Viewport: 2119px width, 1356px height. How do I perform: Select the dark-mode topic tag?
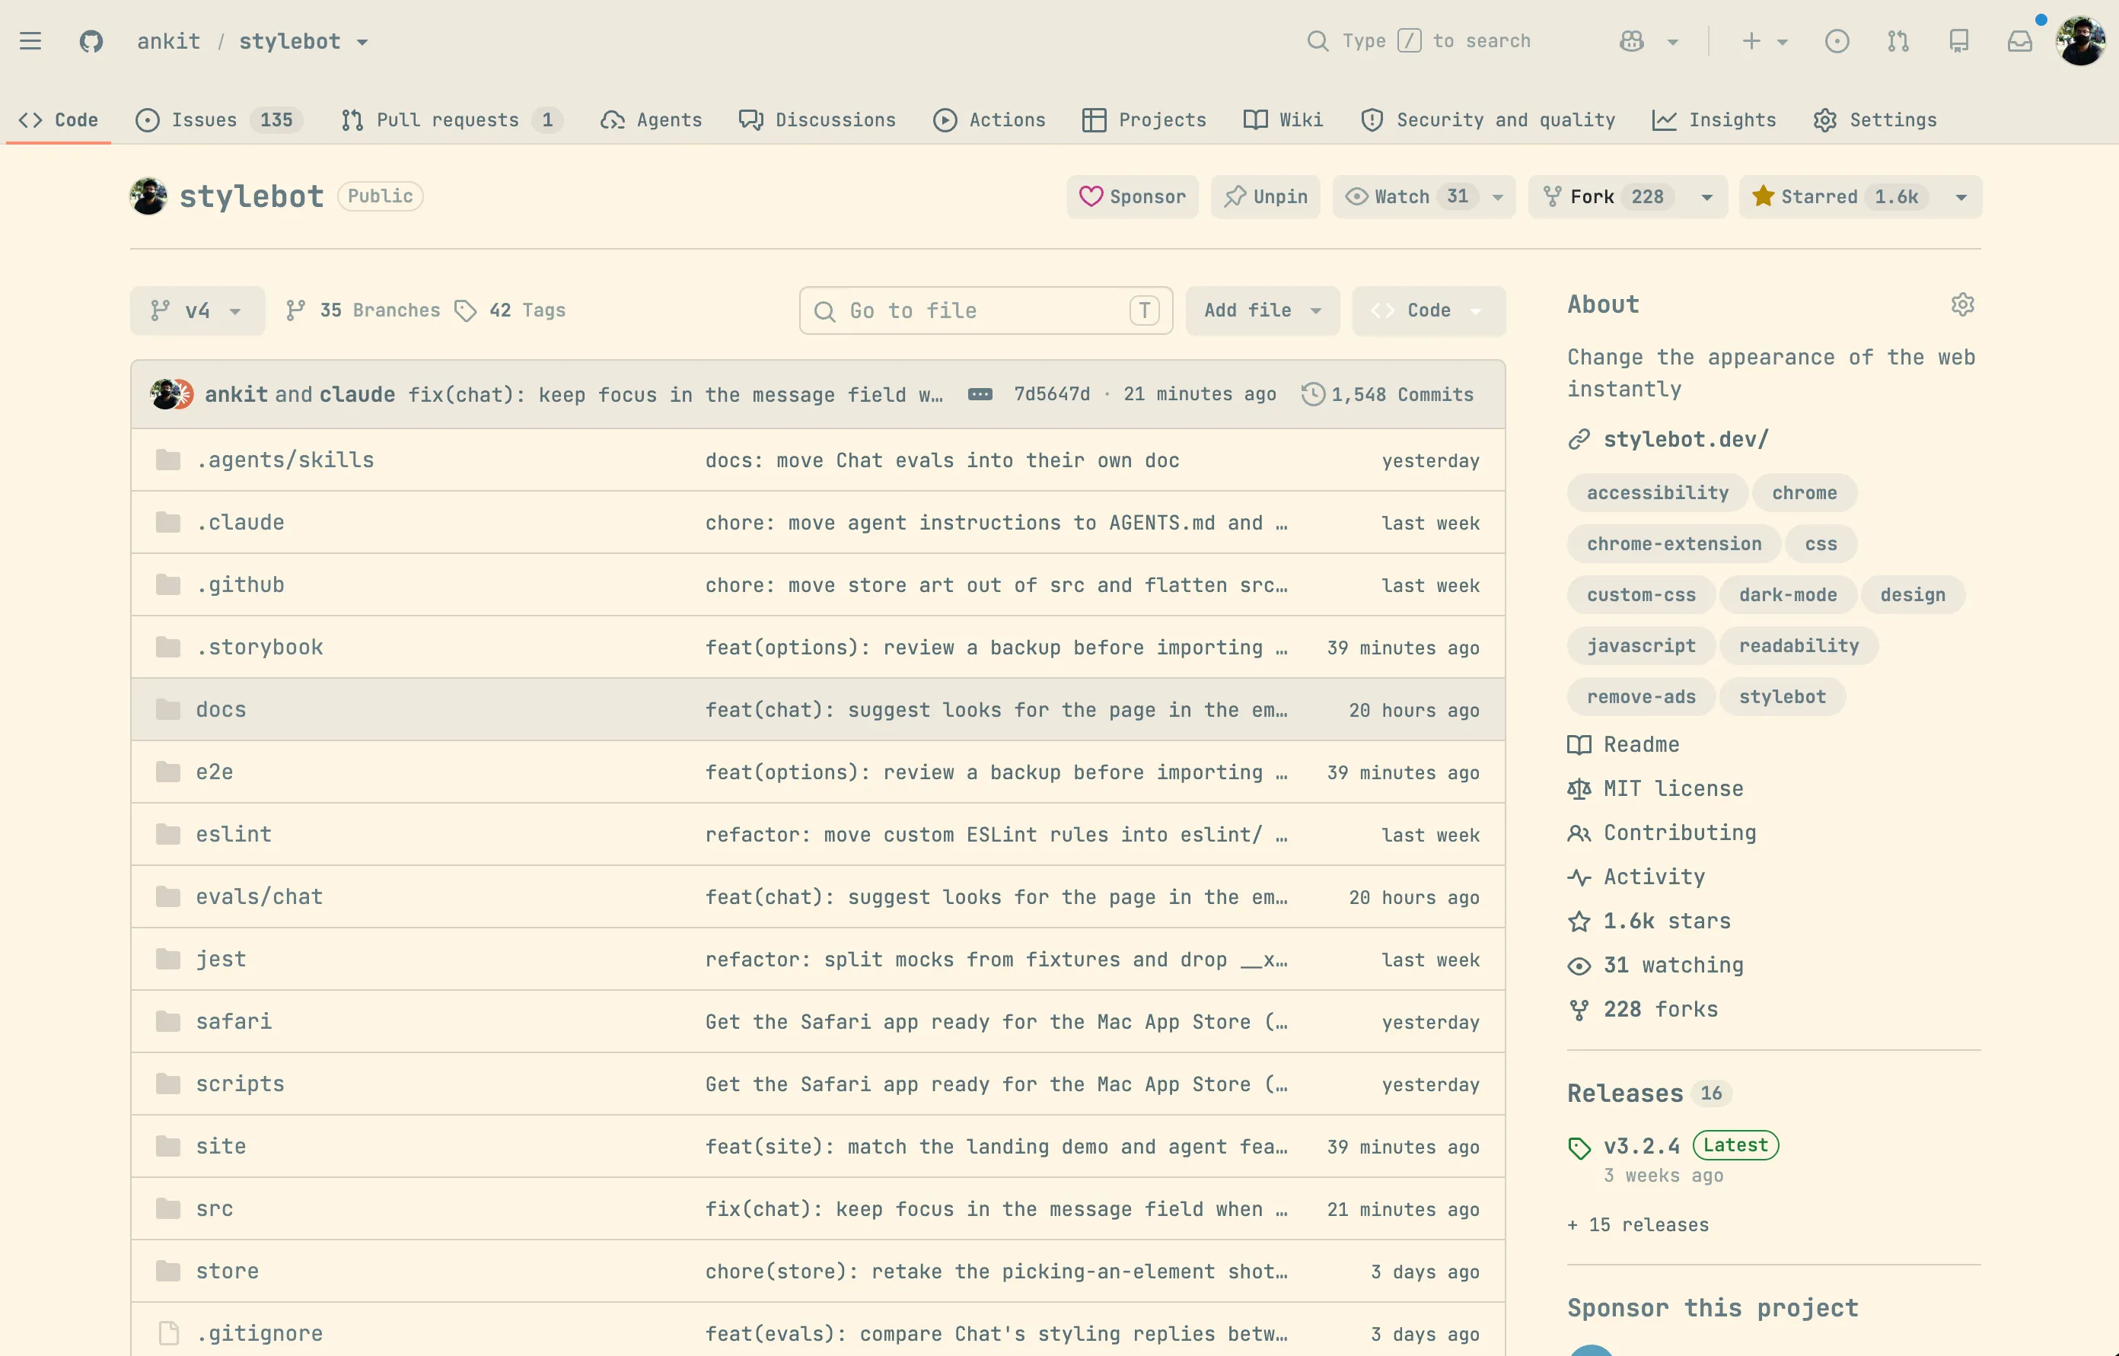click(1788, 595)
